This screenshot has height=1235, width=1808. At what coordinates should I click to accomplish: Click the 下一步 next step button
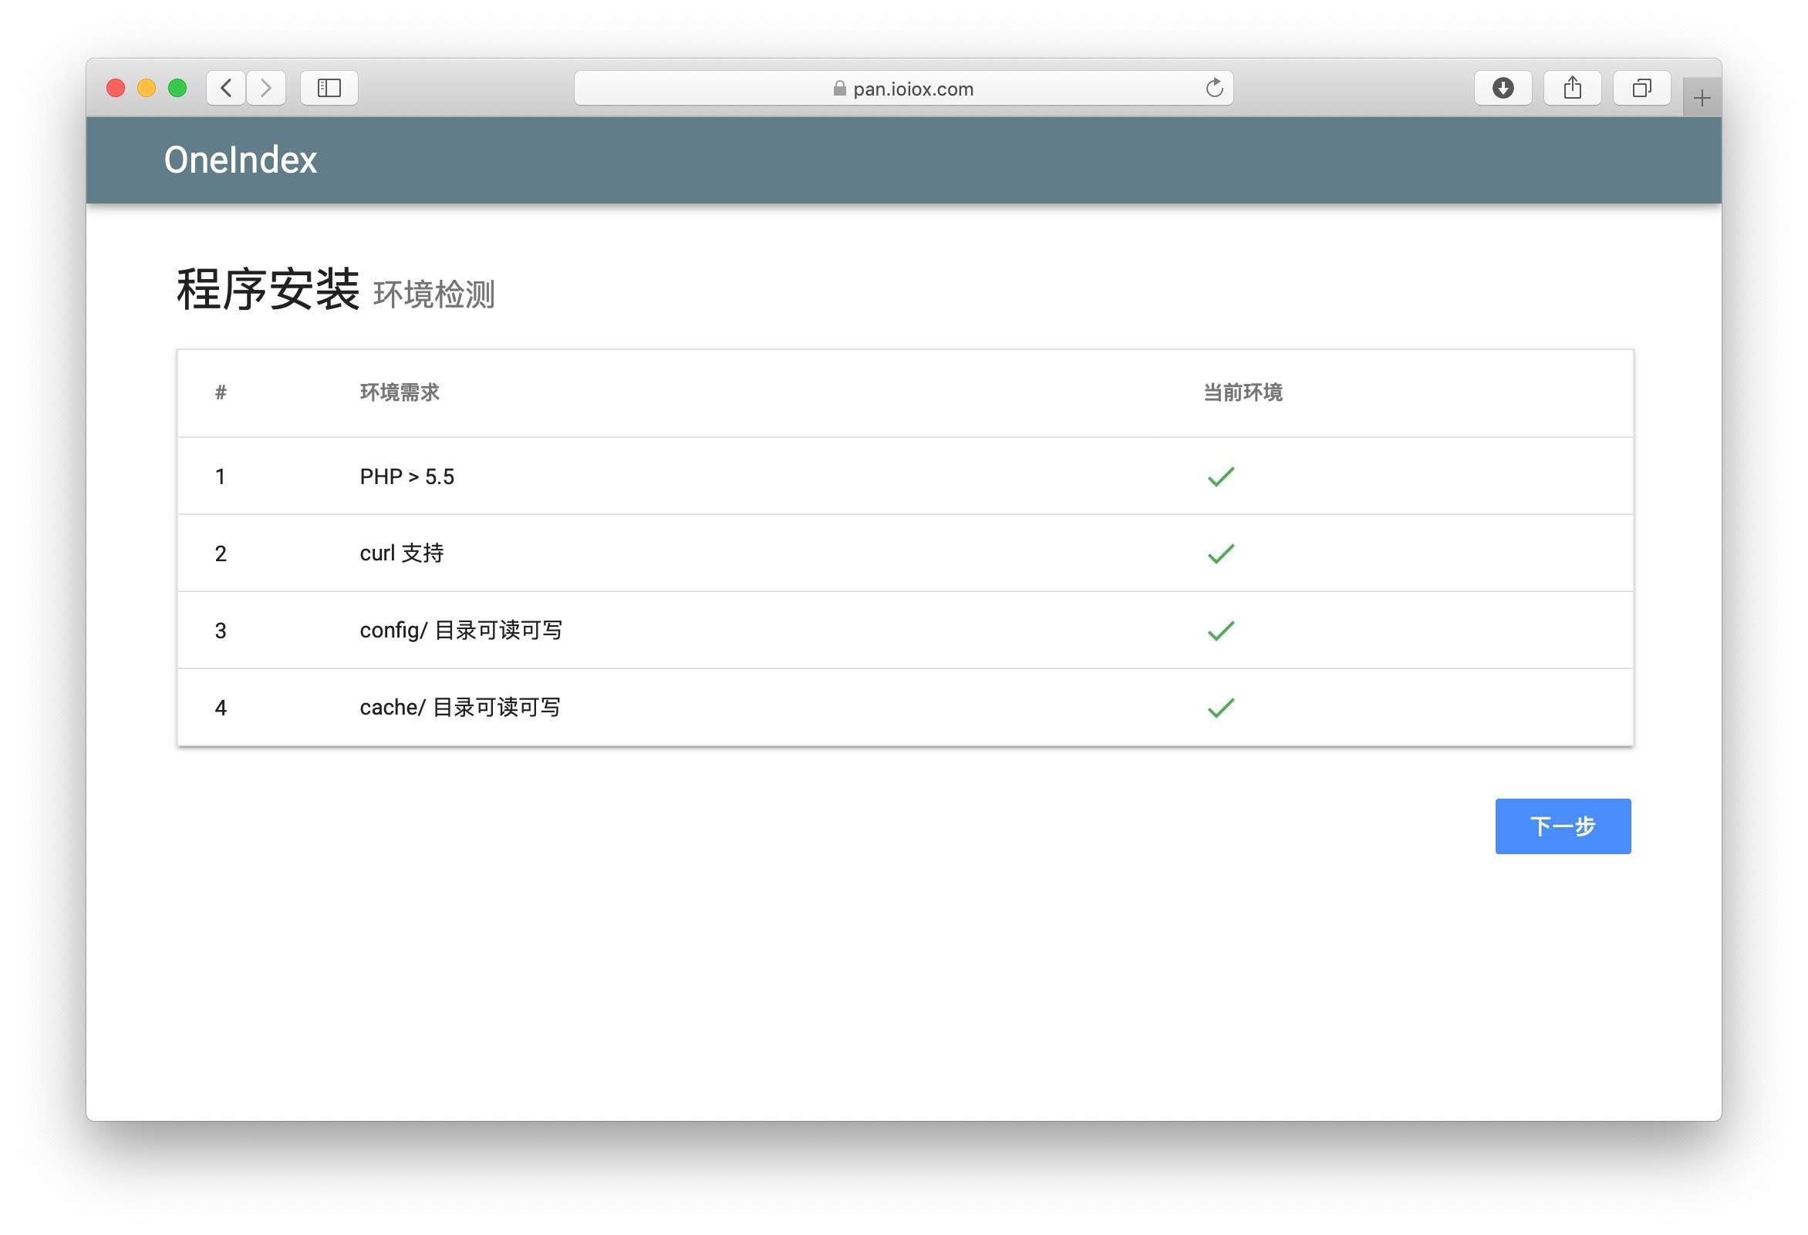point(1562,826)
